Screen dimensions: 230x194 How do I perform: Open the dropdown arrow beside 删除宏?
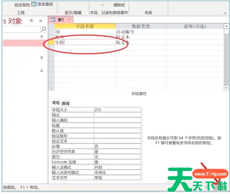point(103,5)
